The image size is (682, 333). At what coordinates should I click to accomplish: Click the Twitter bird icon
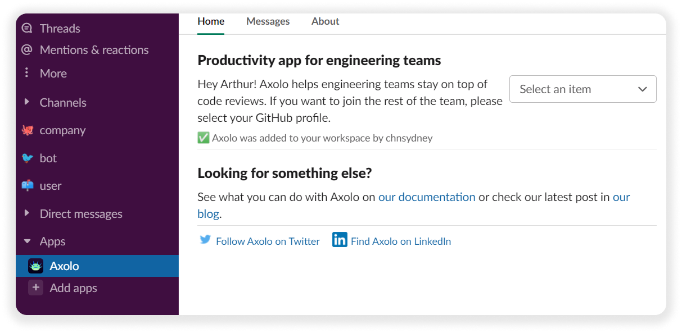point(205,240)
